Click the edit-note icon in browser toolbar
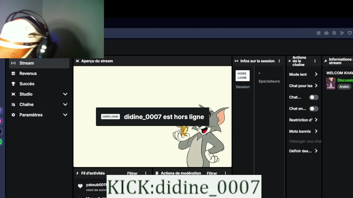Viewport: 353px width, 198px height. (319, 33)
